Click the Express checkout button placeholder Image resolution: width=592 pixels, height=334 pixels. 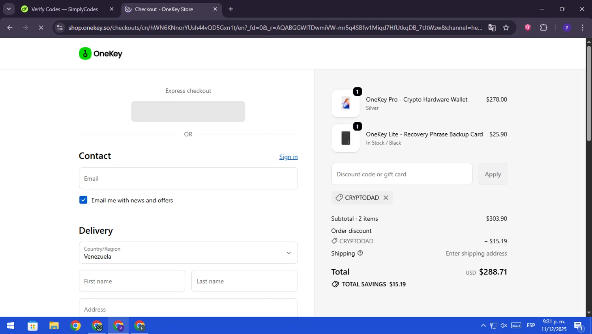(x=188, y=112)
